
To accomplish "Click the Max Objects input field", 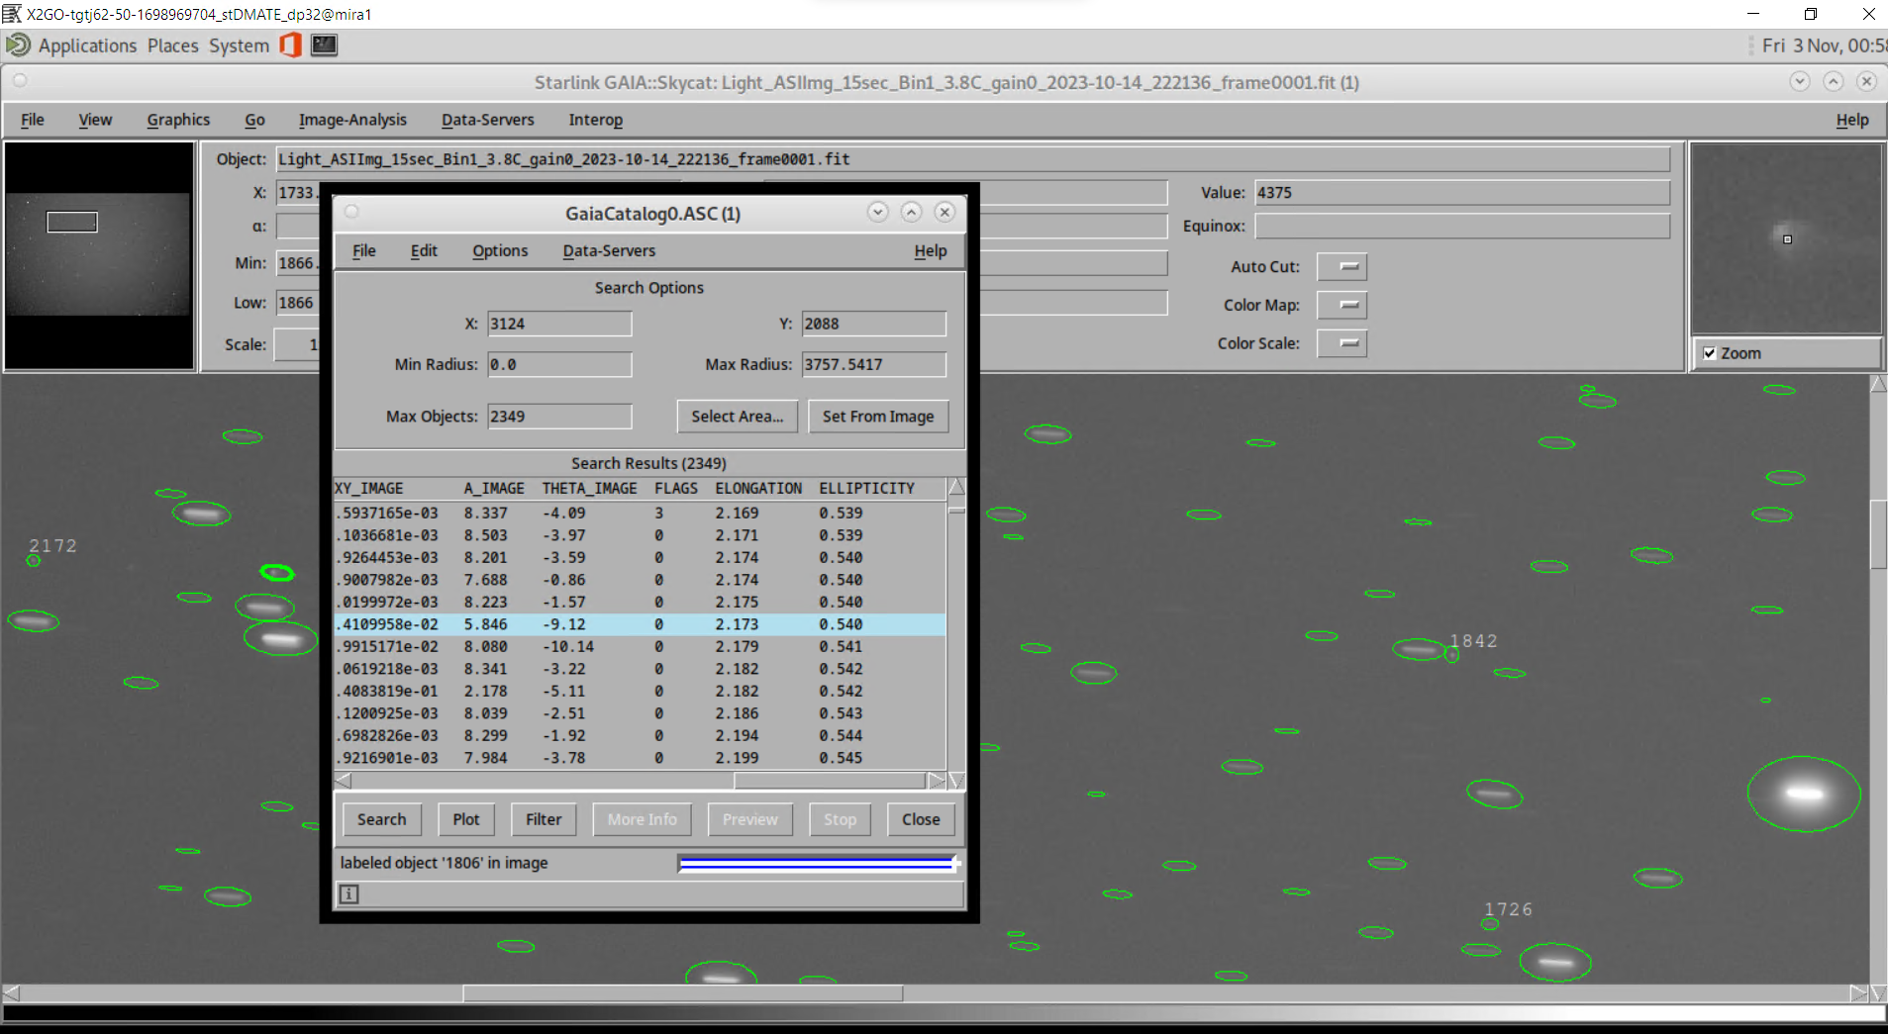I will (559, 417).
